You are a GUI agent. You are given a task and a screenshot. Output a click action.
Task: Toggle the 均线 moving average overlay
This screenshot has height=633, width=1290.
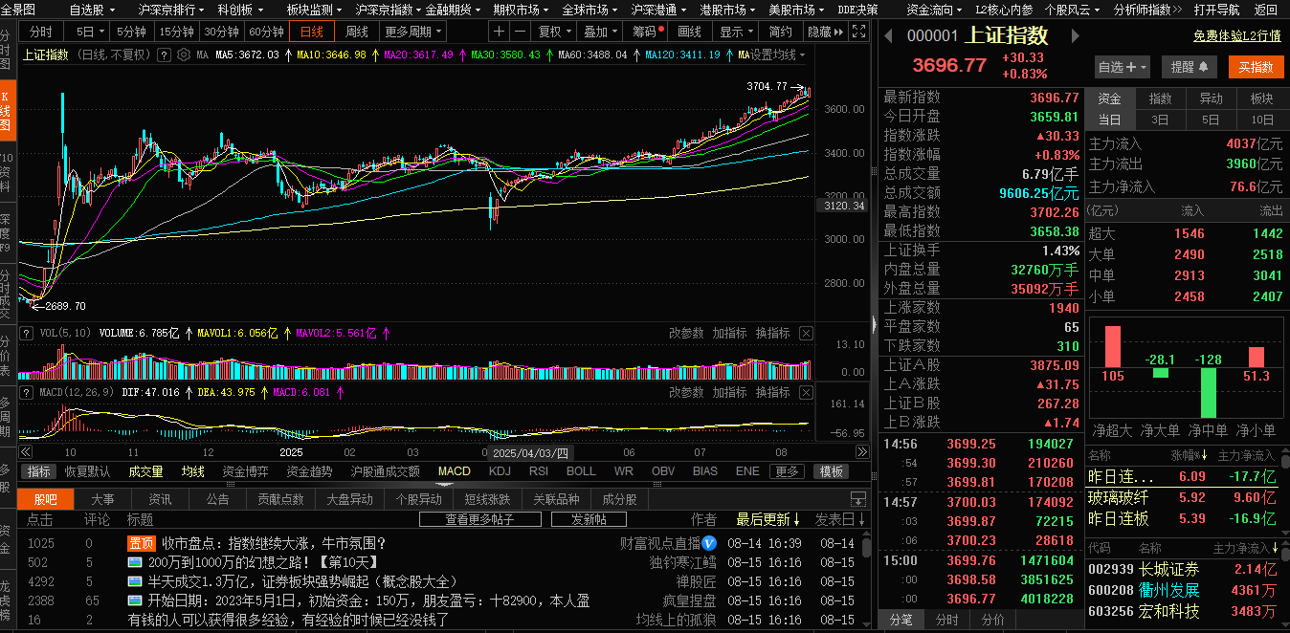click(193, 471)
